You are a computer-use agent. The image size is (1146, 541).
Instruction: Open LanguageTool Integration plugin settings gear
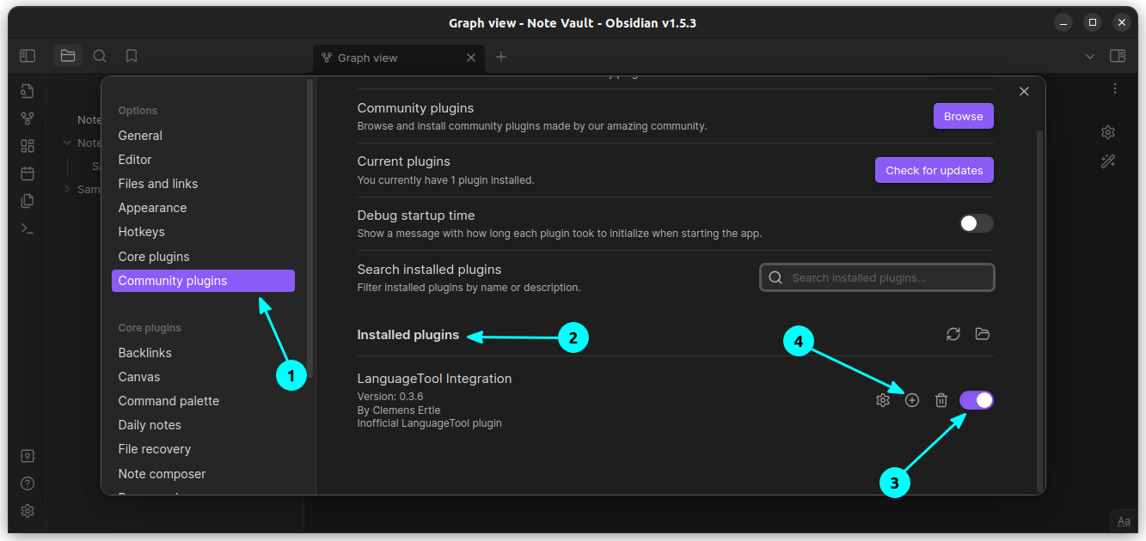882,399
